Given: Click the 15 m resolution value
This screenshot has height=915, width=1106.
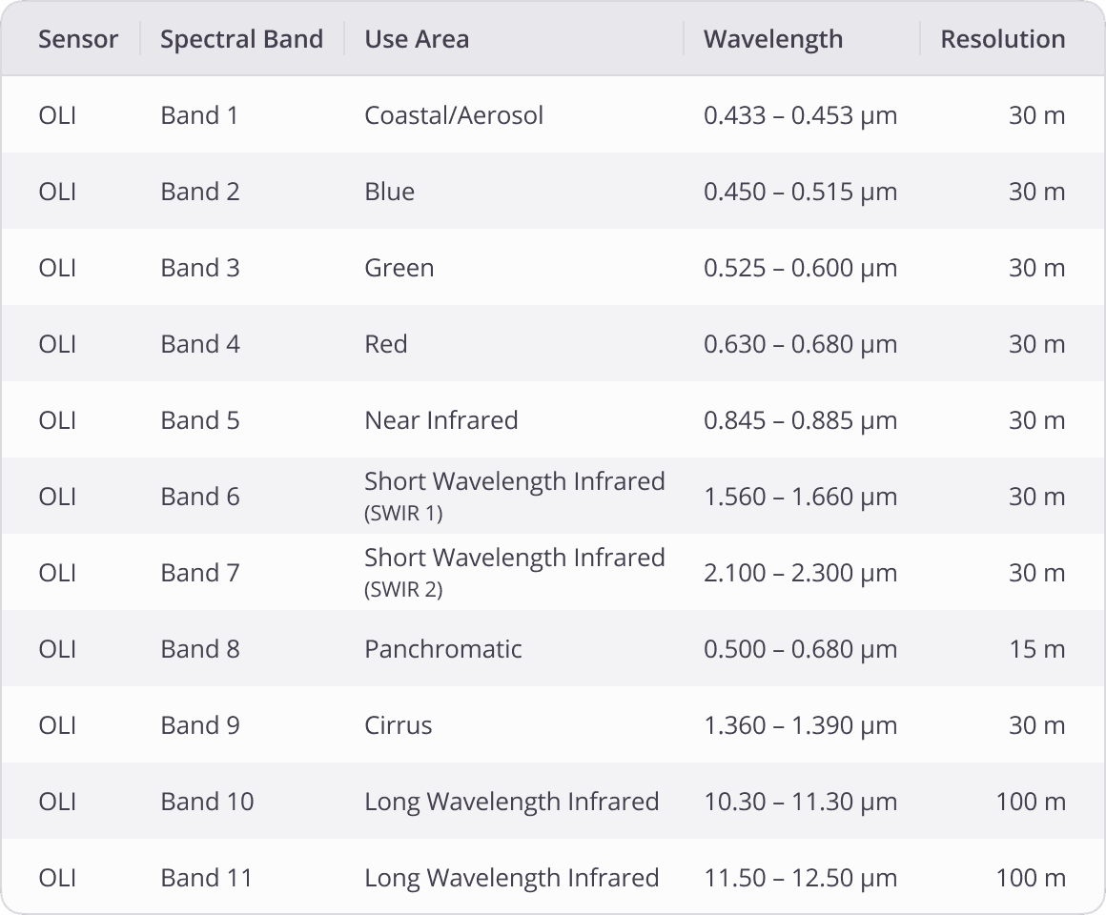Looking at the screenshot, I should click(x=1037, y=648).
